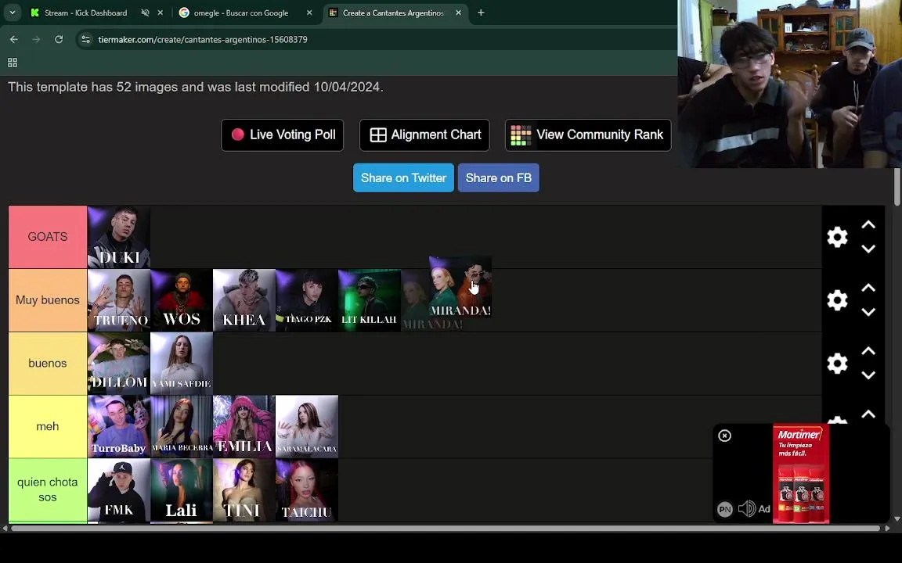The height and width of the screenshot is (563, 902).
Task: Reload the tiermaker page
Action: pos(59,39)
